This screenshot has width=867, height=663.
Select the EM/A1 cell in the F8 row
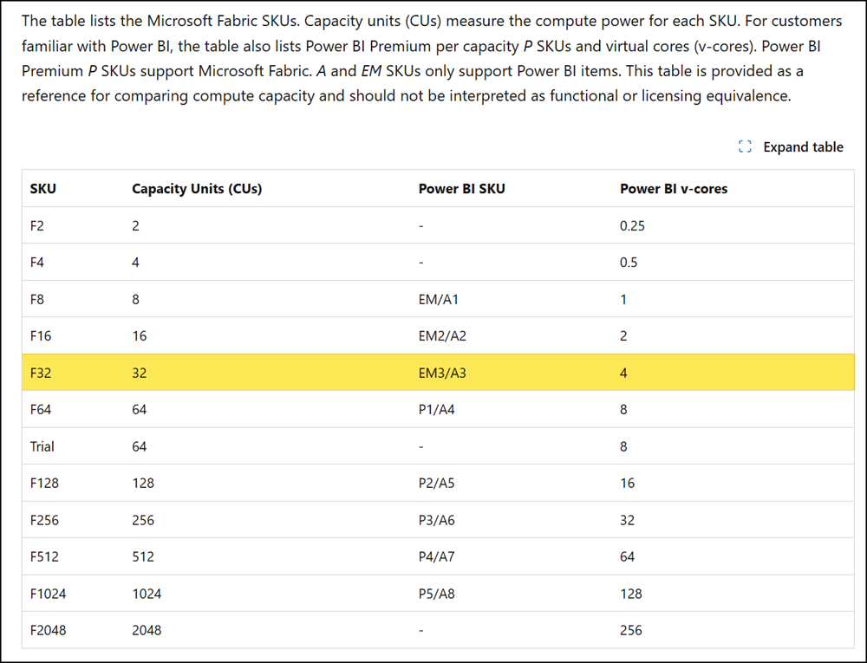[x=438, y=300]
